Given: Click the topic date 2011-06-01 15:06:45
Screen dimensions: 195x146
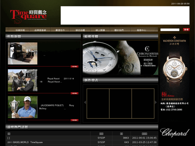Looking at the screenshot, I should click(x=144, y=138).
